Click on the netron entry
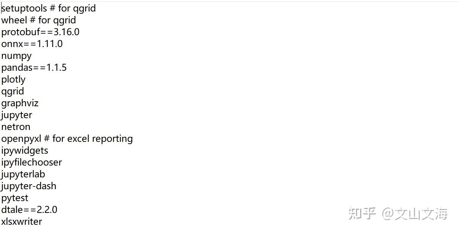Viewport: 459px width, 232px height. (x=16, y=127)
